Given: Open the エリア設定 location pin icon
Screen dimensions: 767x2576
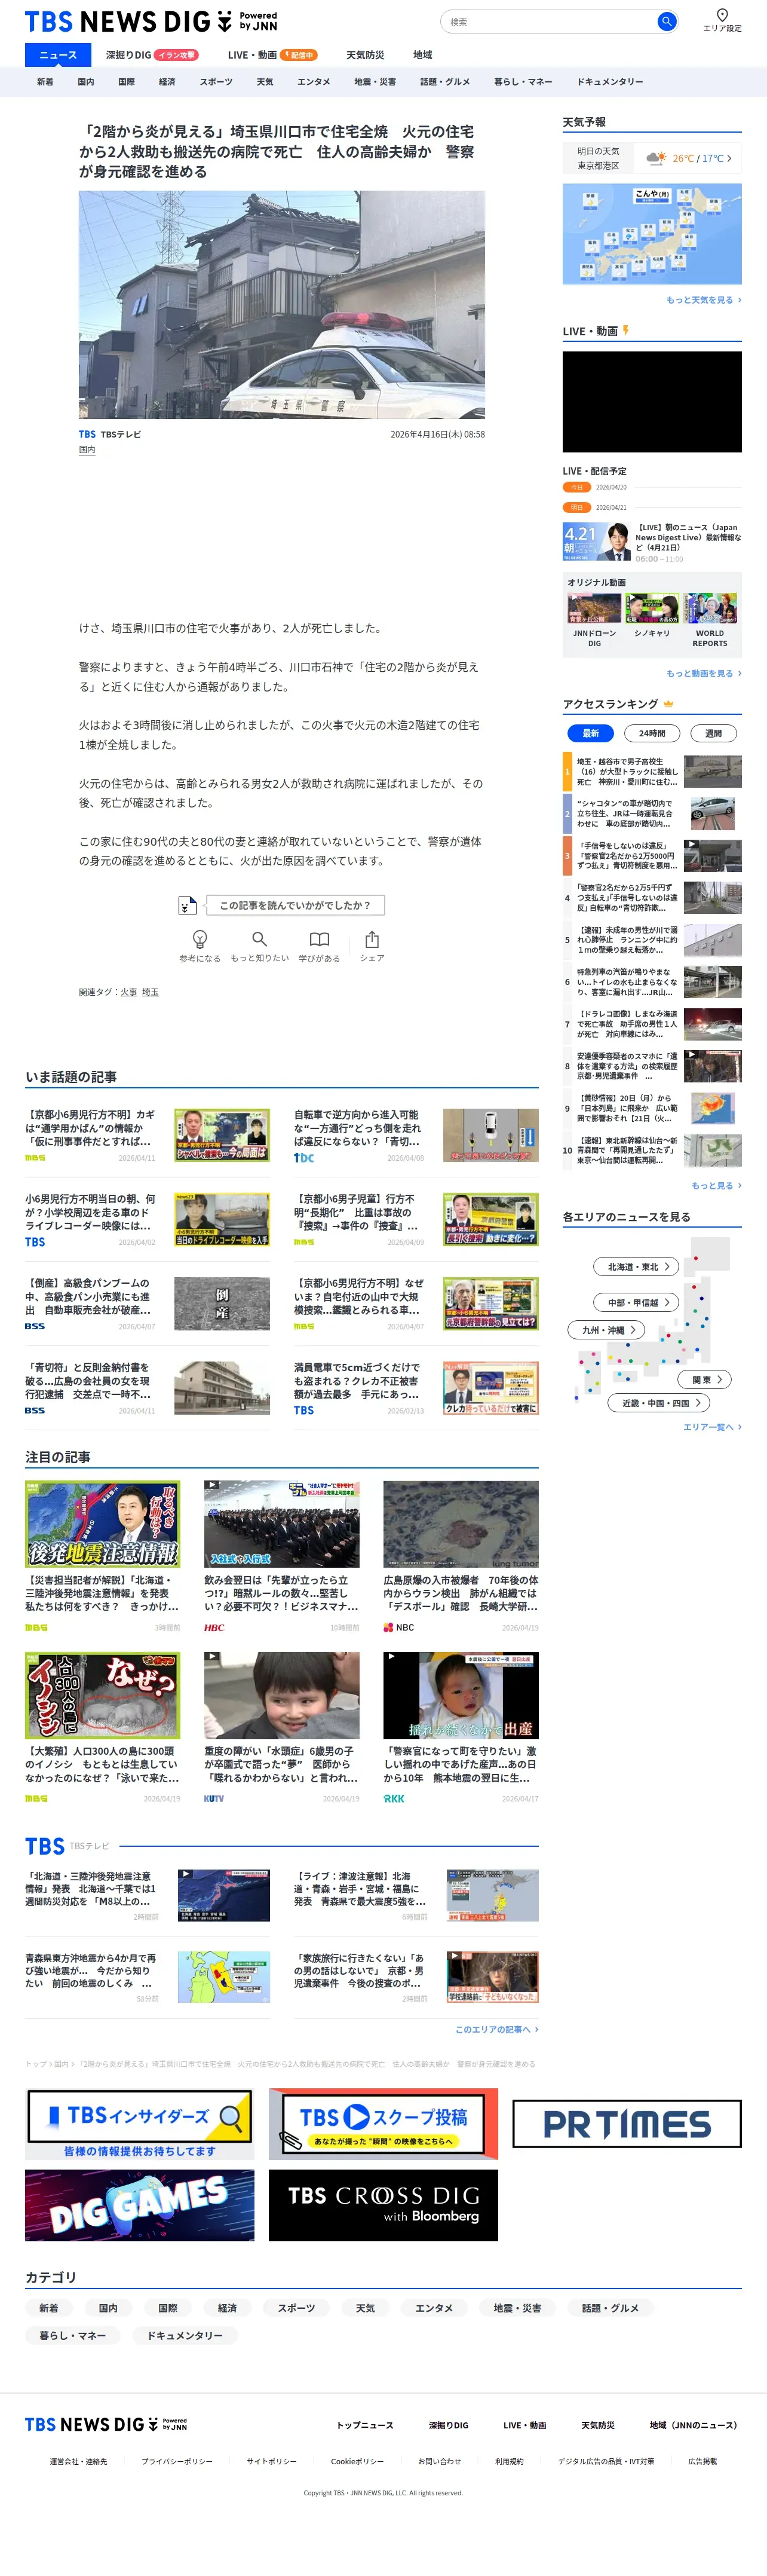Looking at the screenshot, I should [x=722, y=15].
